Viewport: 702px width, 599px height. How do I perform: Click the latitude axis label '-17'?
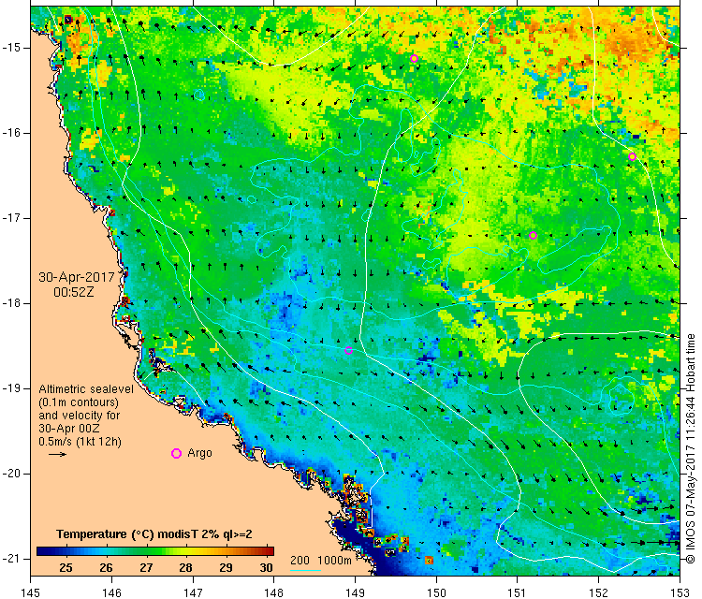pos(10,218)
